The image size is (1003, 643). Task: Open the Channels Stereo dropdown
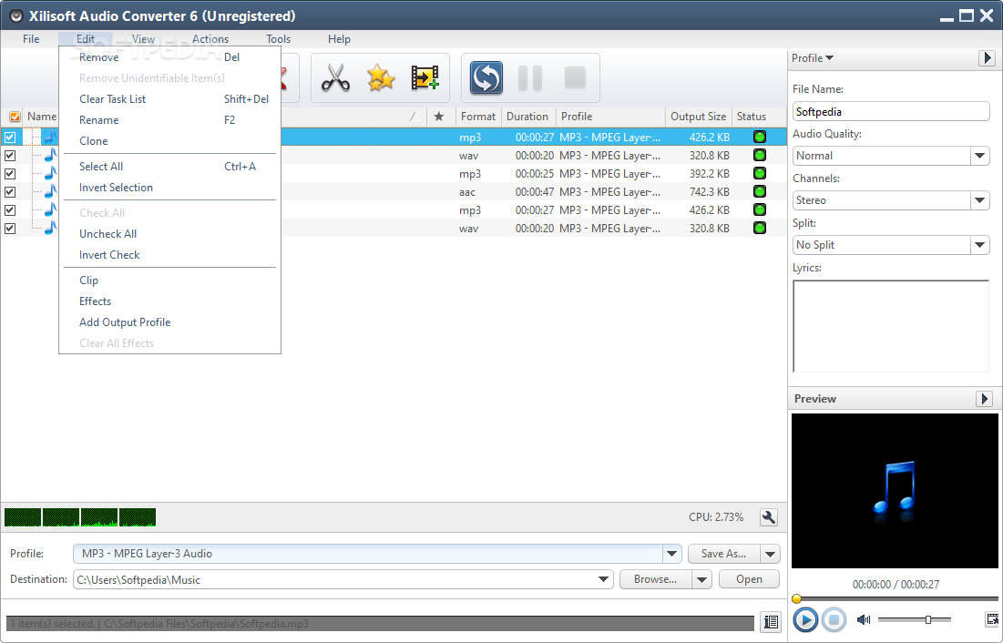979,200
